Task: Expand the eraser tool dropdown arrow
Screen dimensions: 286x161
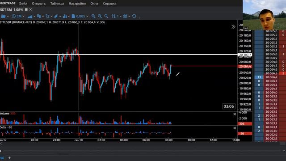Action: pyautogui.click(x=60, y=16)
